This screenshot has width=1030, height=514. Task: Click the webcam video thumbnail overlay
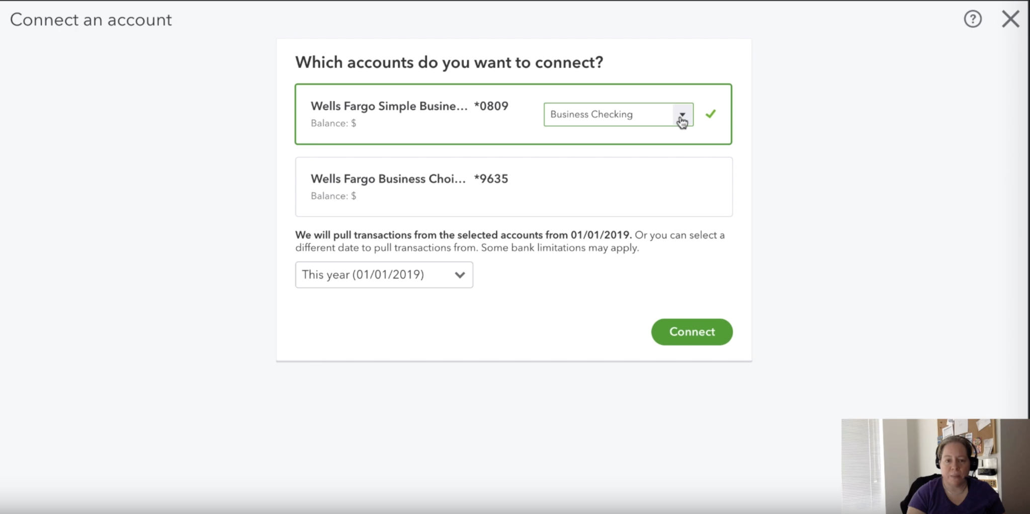(935, 466)
